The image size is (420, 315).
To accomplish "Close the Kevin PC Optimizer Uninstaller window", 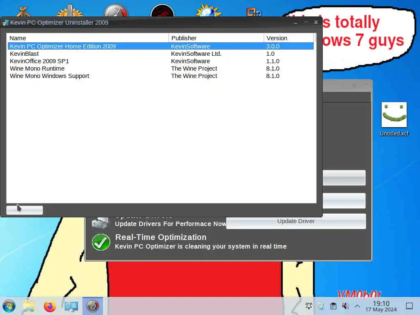I will coord(316,22).
